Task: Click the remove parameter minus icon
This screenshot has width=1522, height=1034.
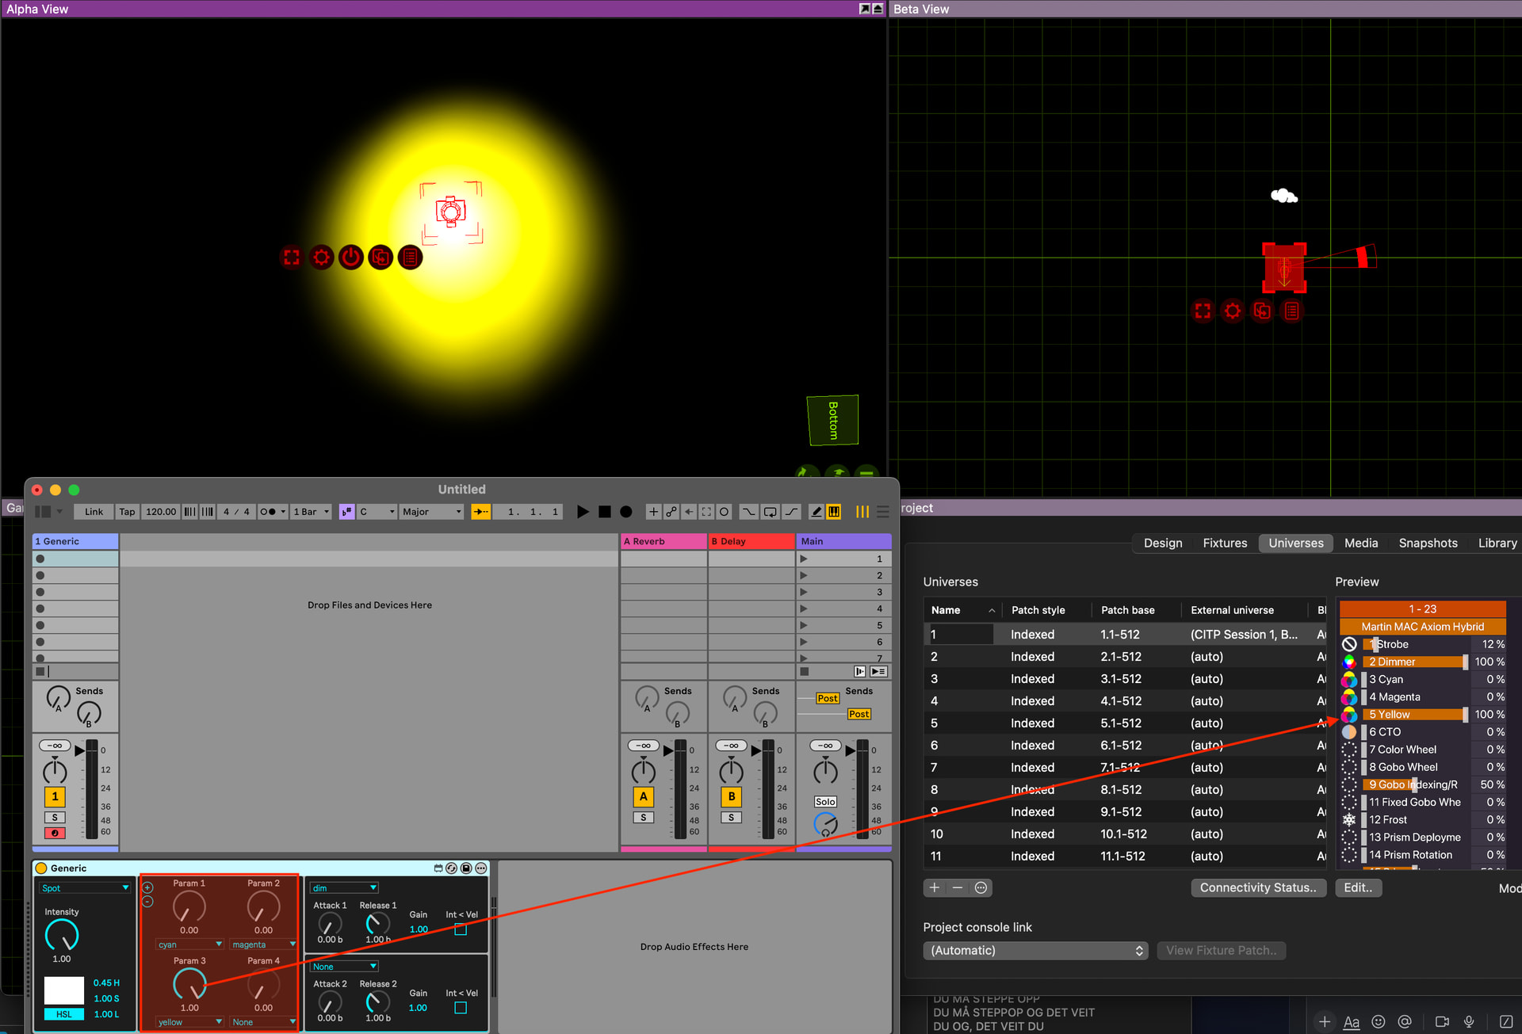Action: click(x=148, y=902)
